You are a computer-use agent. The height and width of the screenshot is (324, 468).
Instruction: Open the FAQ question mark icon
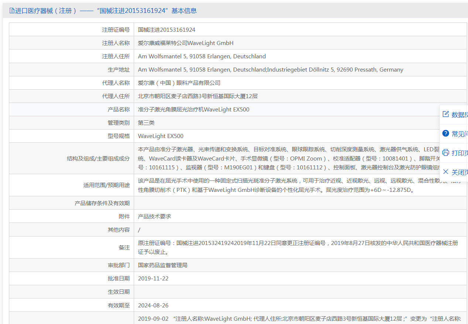point(445,134)
